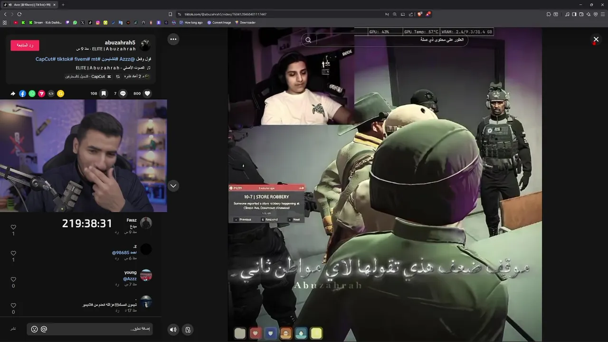Open the apps grid in bookmarks bar
This screenshot has width=608, height=342.
pyautogui.click(x=5, y=22)
